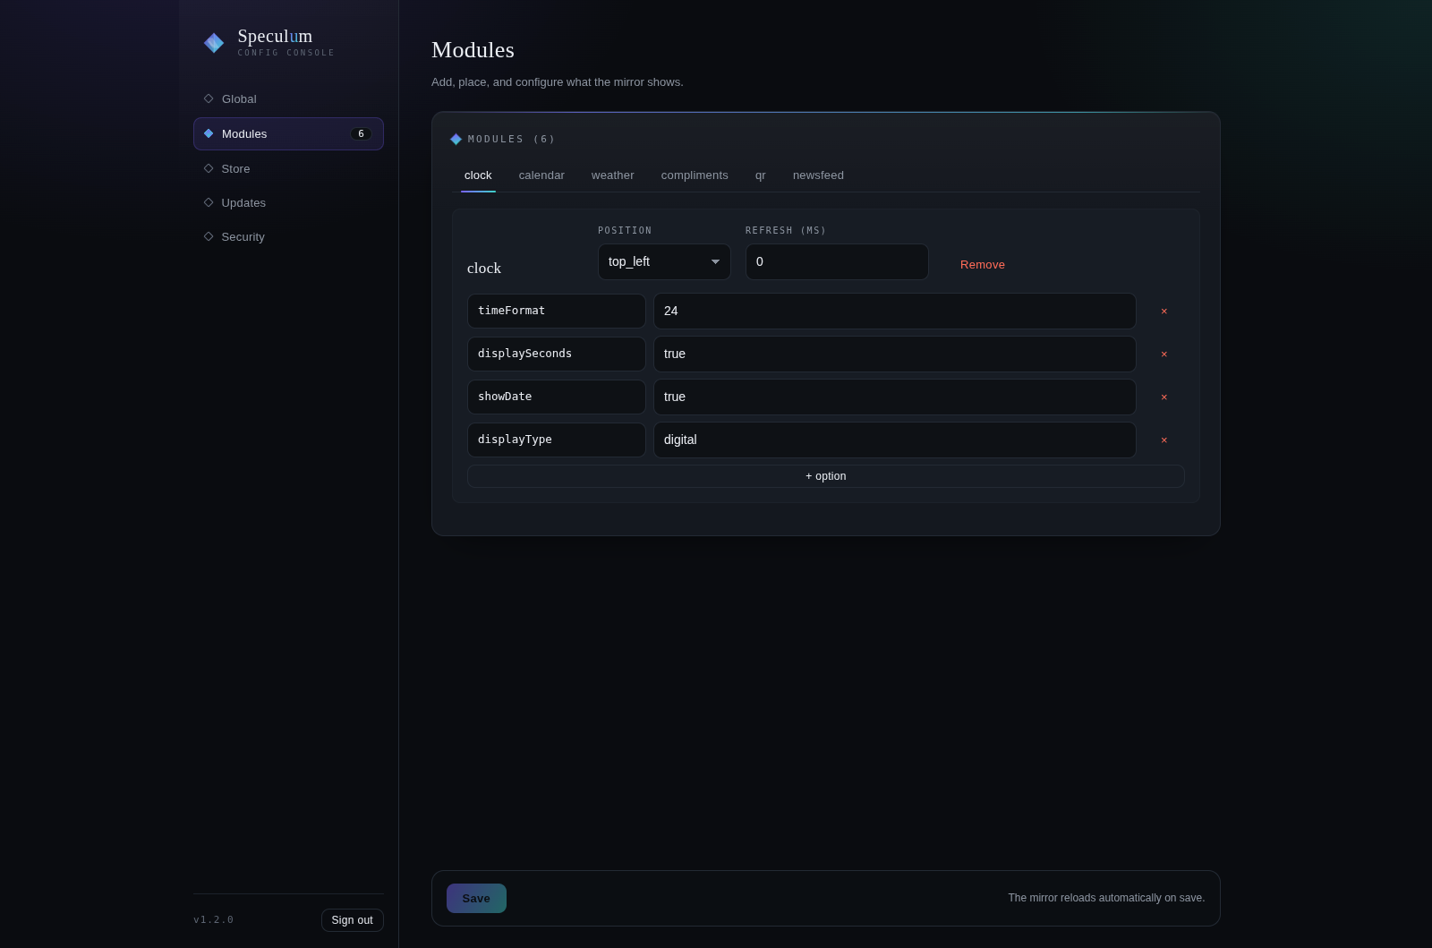This screenshot has width=1432, height=948.
Task: Go to the Store section
Action: point(288,168)
